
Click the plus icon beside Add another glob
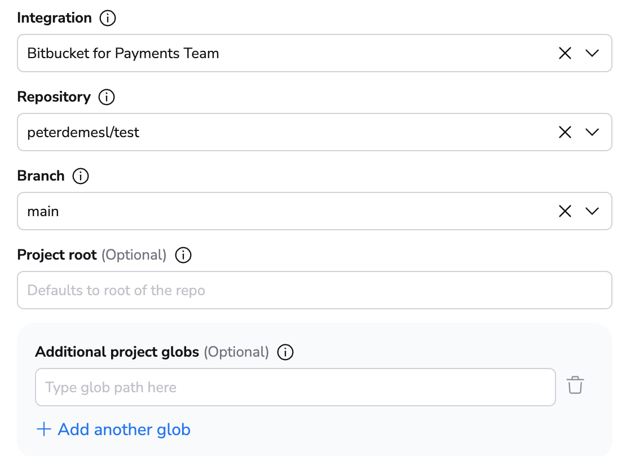(43, 429)
